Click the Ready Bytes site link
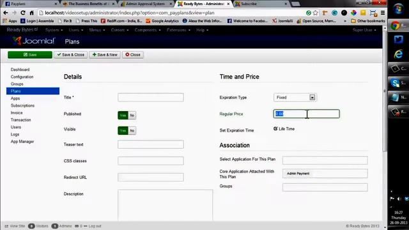The width and height of the screenshot is (409, 230). point(22,30)
